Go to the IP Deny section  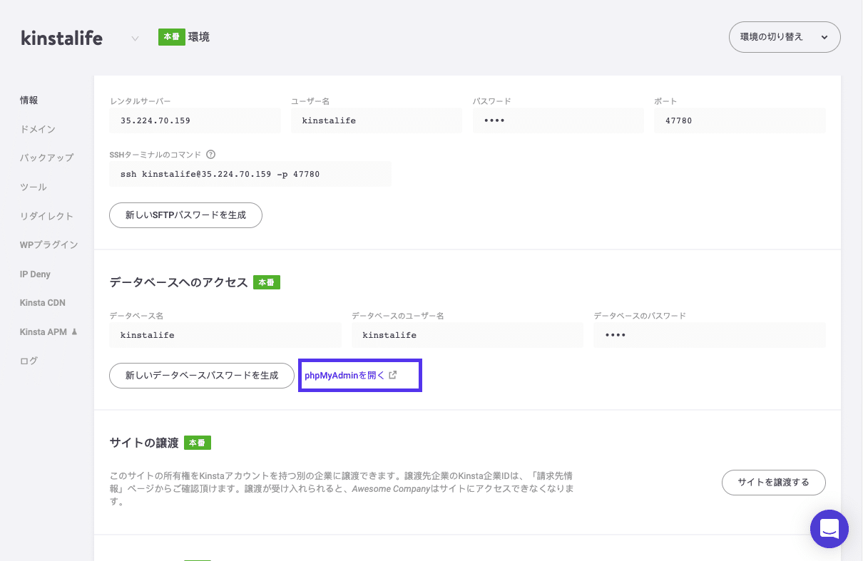coord(35,274)
